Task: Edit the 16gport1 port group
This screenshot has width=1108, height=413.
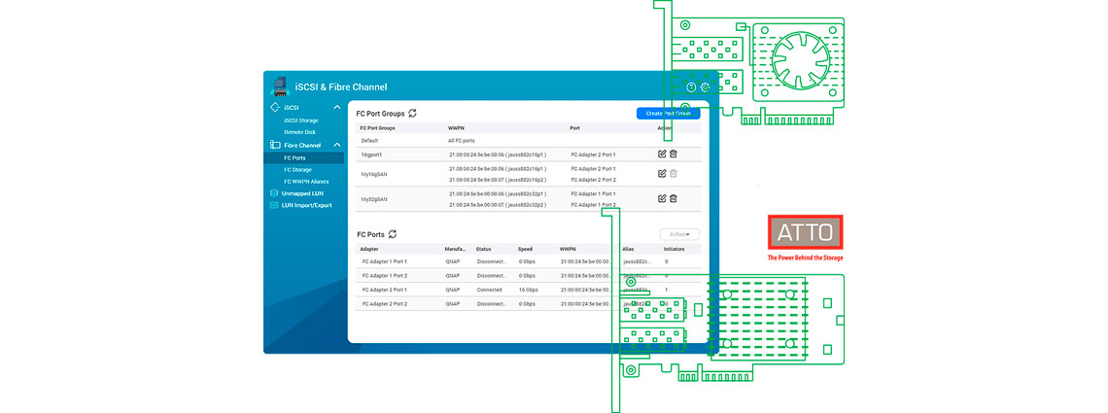Action: pyautogui.click(x=662, y=155)
